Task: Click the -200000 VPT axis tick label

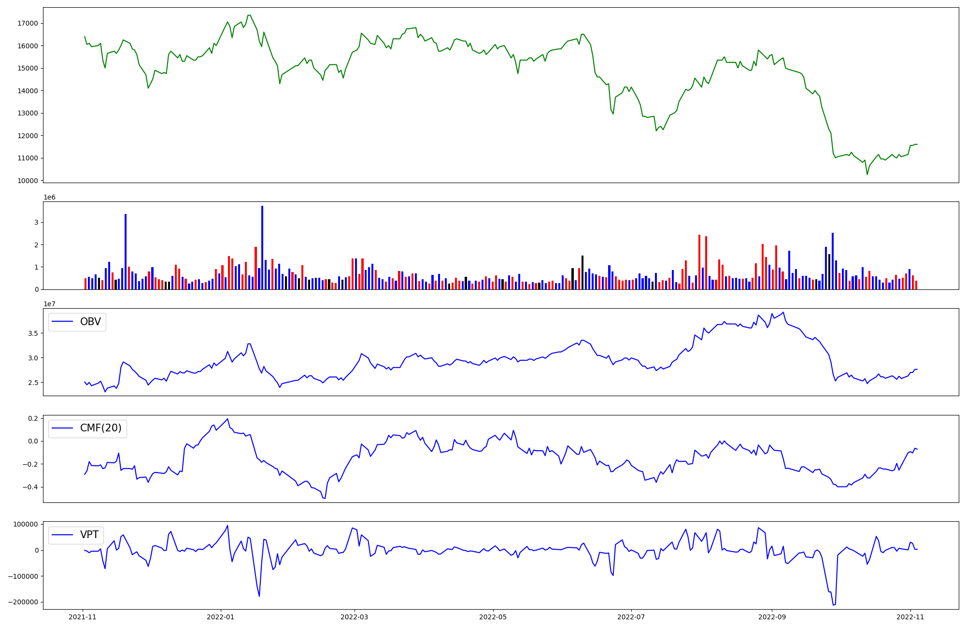Action: click(x=23, y=602)
